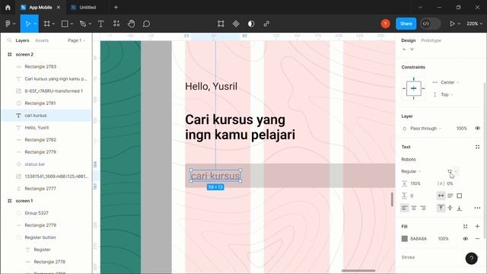Screen dimensions: 487x274
Task: Click the Create component icon
Action: tap(236, 24)
